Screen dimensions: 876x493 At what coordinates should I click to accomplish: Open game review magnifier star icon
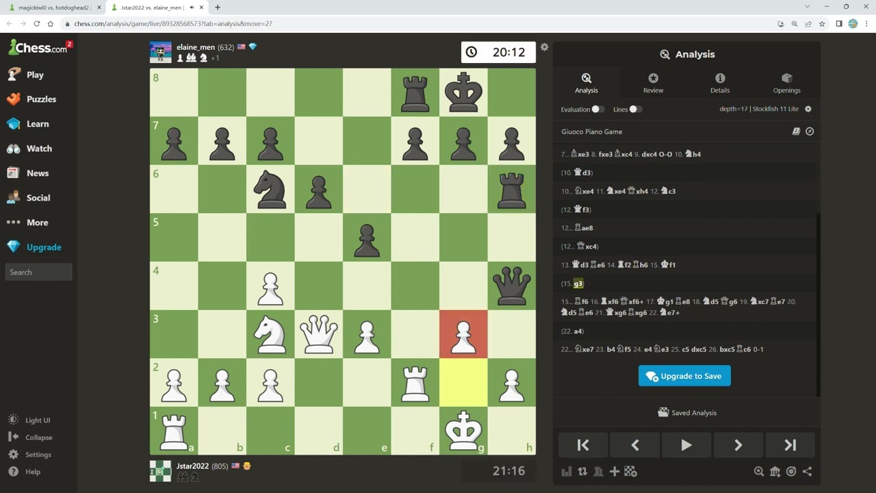click(759, 471)
